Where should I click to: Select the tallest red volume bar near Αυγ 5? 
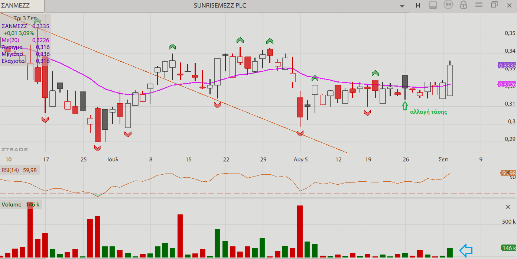(x=300, y=232)
